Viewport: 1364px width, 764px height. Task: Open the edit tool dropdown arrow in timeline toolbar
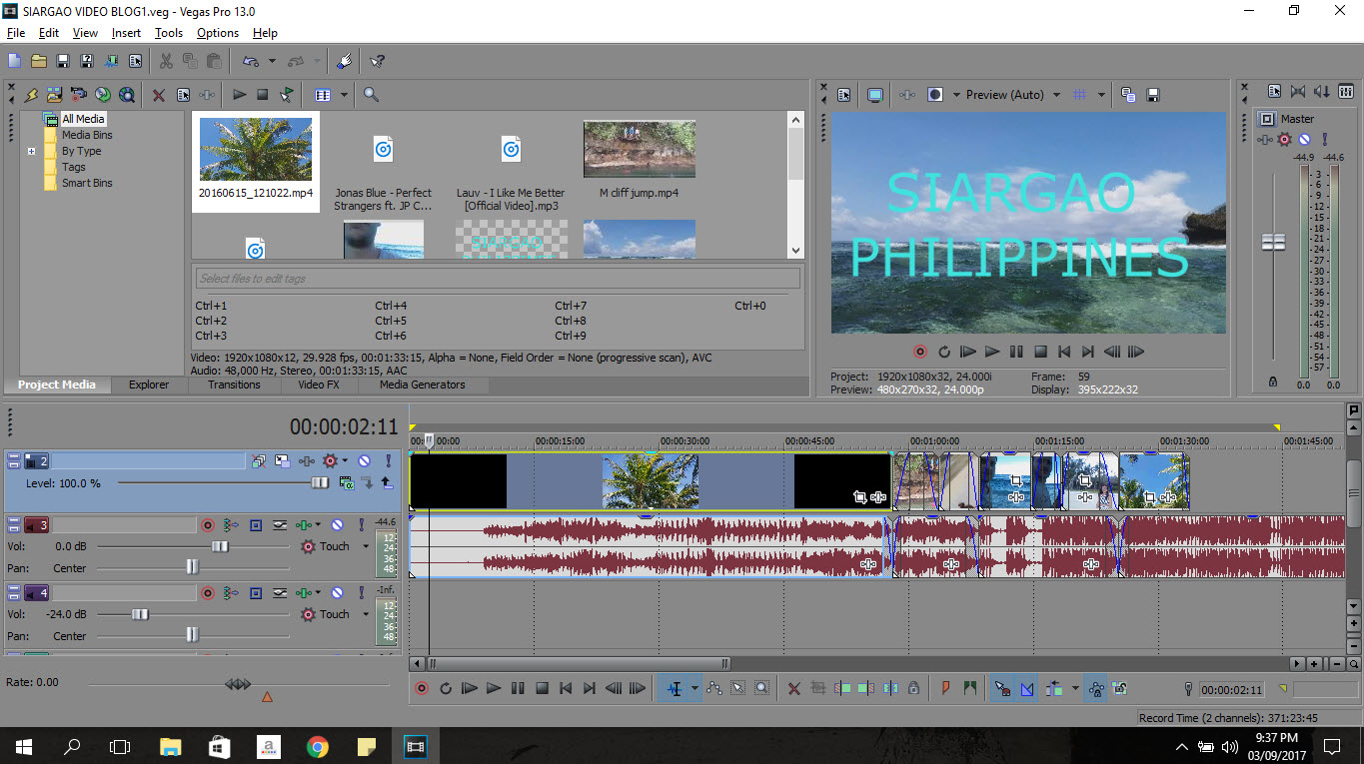click(694, 688)
